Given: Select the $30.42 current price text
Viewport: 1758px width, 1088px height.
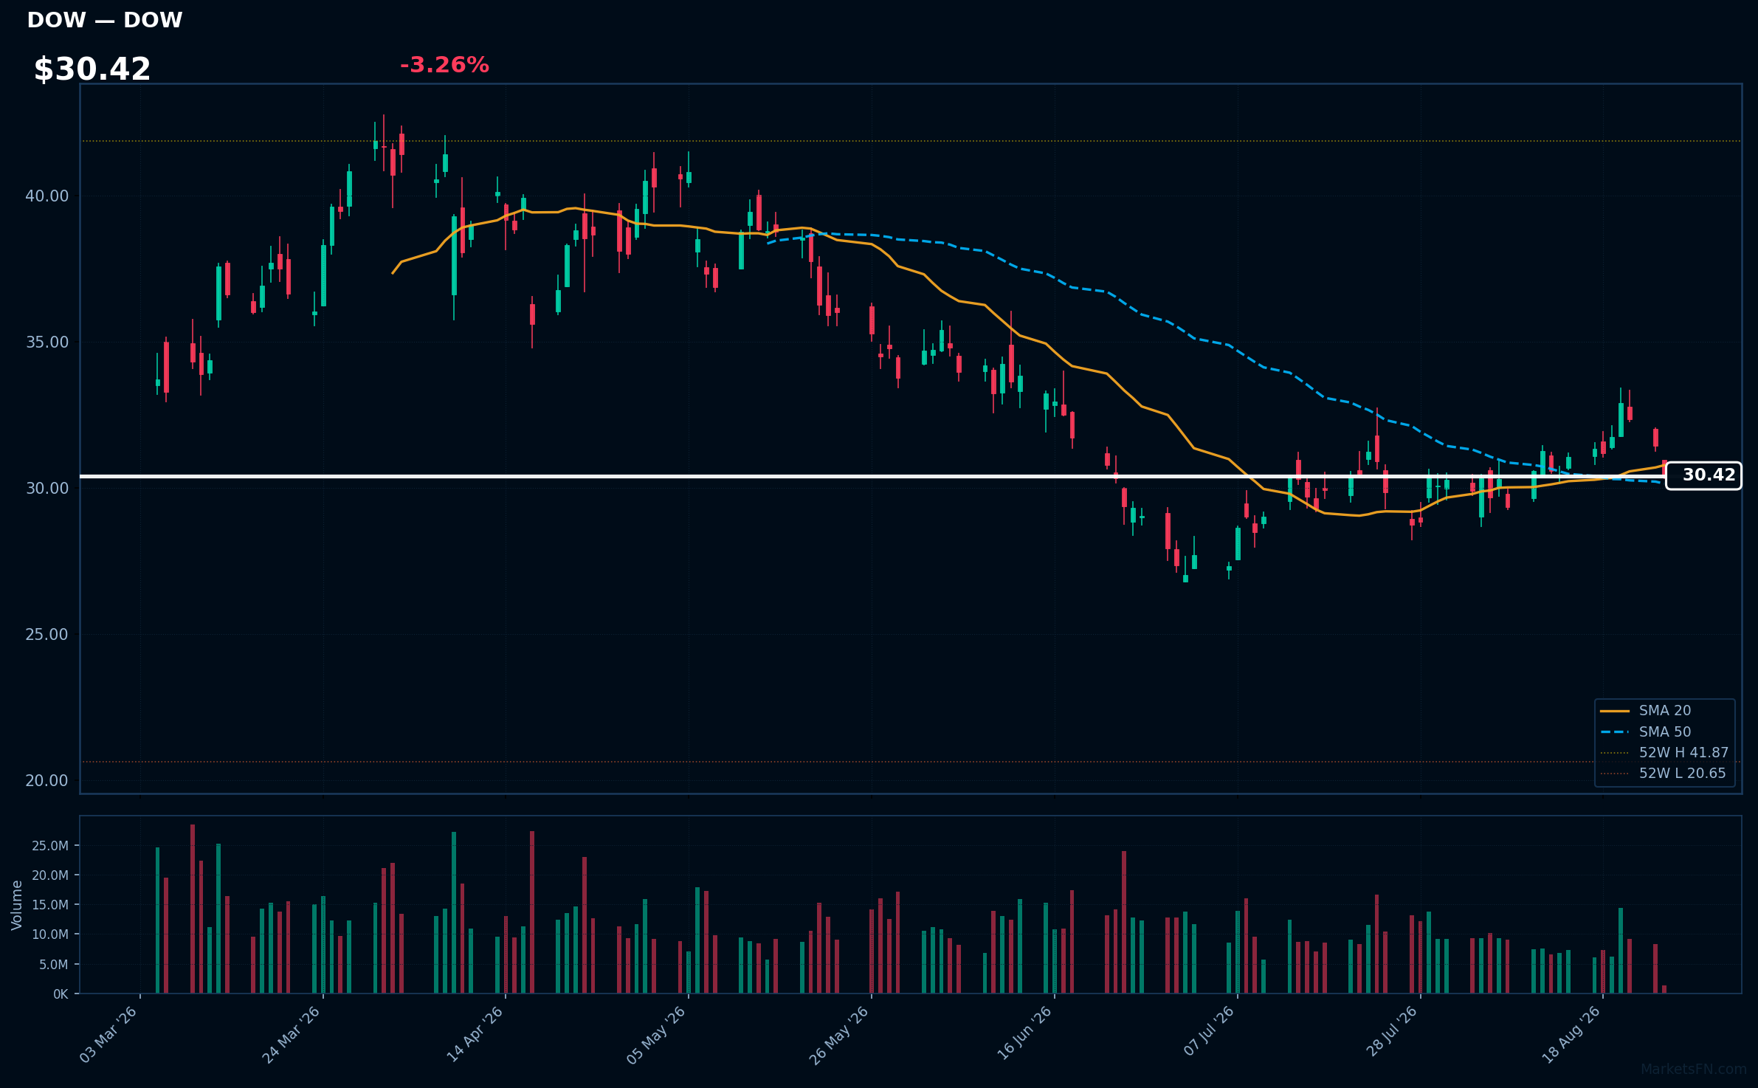Looking at the screenshot, I should coord(92,69).
